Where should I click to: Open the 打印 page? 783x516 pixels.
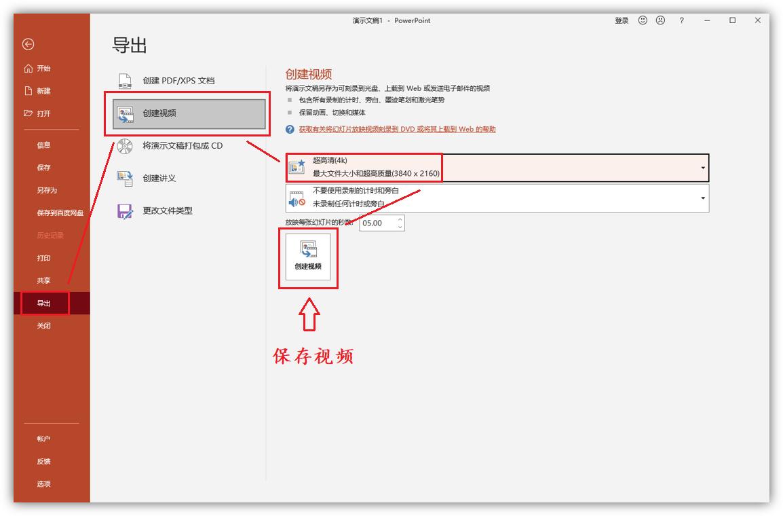(x=43, y=258)
